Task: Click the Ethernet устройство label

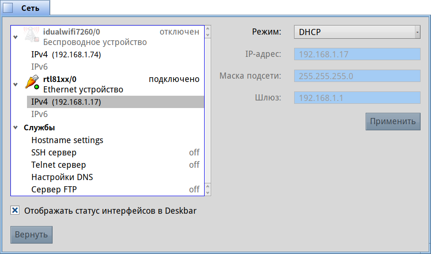Action: (83, 90)
